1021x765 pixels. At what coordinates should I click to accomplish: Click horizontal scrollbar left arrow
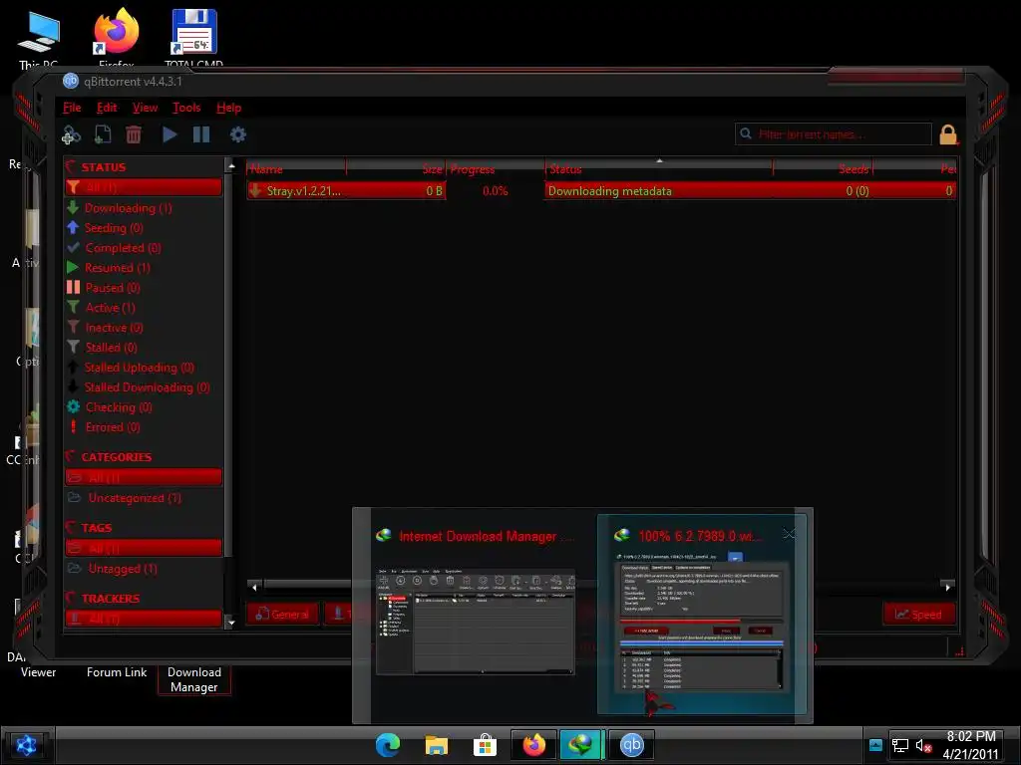tap(254, 587)
